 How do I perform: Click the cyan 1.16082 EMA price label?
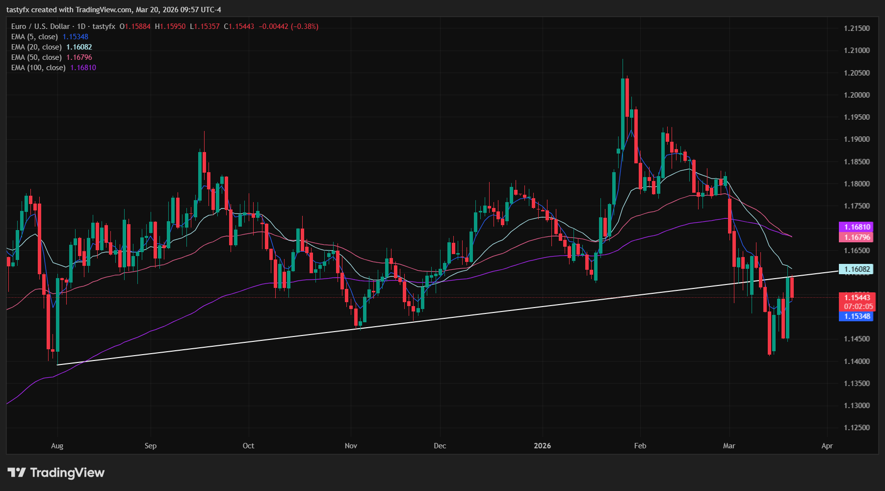coord(856,269)
